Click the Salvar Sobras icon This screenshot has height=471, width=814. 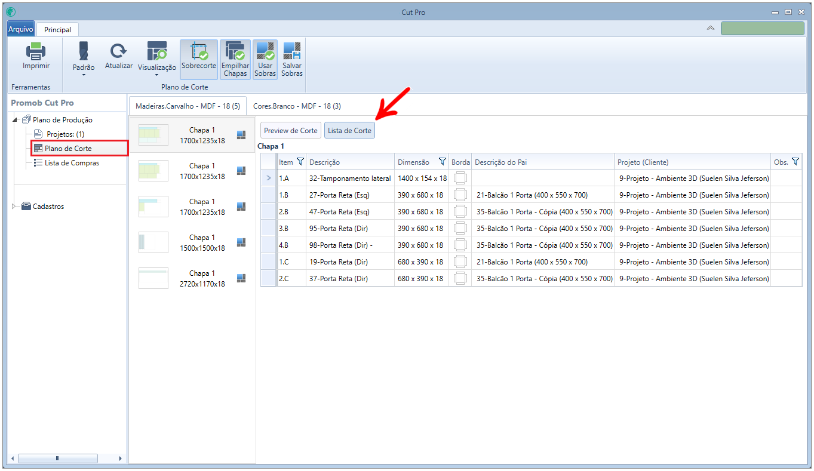tap(292, 51)
